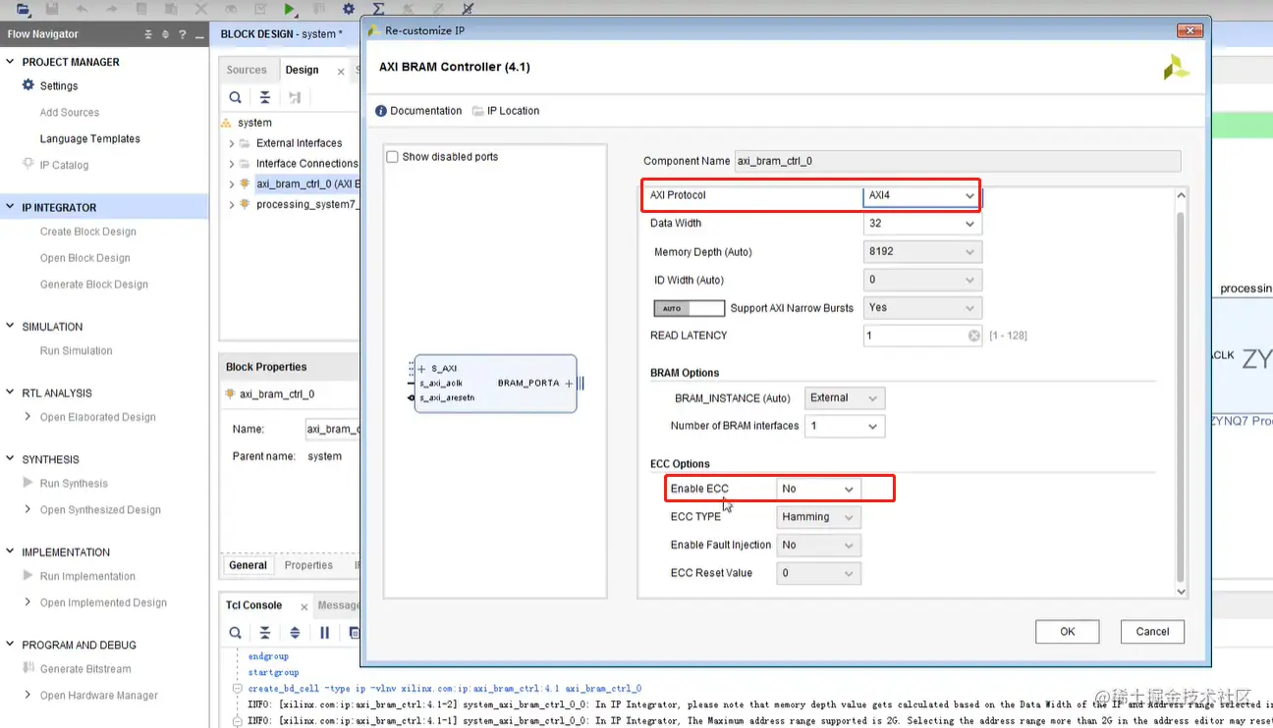The height and width of the screenshot is (728, 1273).
Task: Collapse PROJECT MANAGER section
Action: point(11,62)
